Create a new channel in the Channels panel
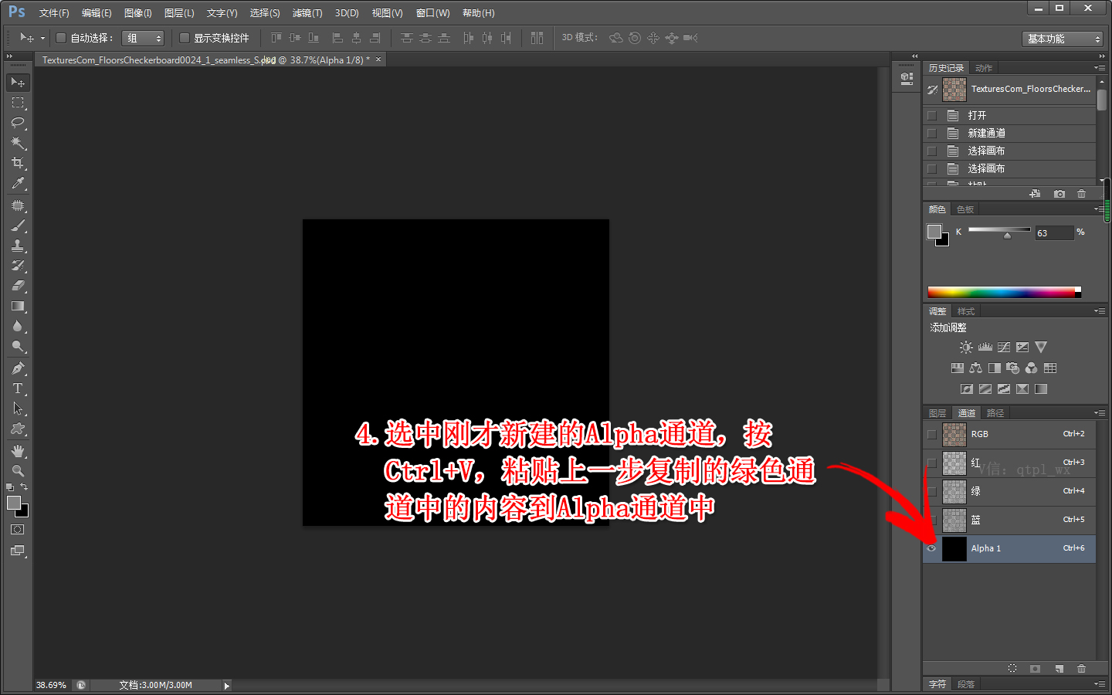Image resolution: width=1112 pixels, height=695 pixels. click(x=1059, y=668)
